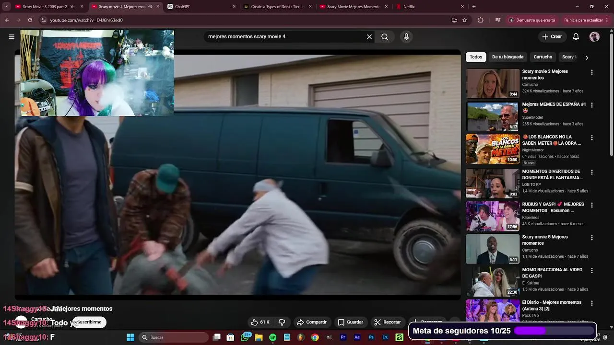Select the Cartucho filter chip
Image resolution: width=614 pixels, height=345 pixels.
pos(543,57)
